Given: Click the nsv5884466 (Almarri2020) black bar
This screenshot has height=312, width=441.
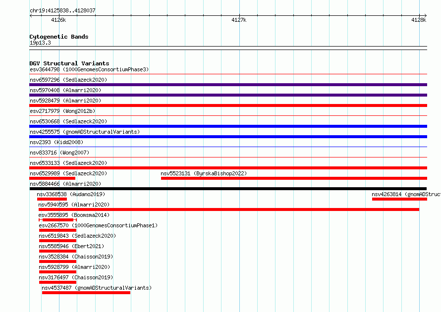Looking at the screenshot, I should (x=228, y=189).
